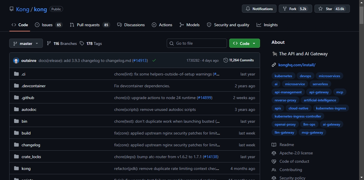Click the Notifications bell icon
Image resolution: width=364 pixels, height=180 pixels.
coord(248,9)
